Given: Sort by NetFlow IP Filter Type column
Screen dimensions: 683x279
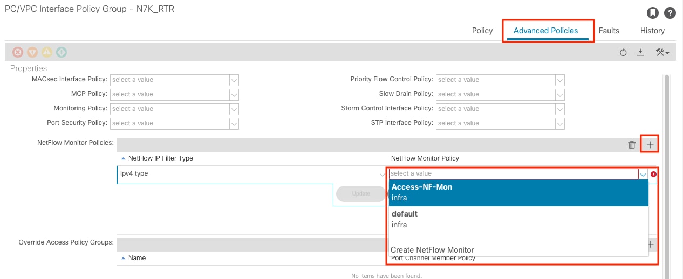Looking at the screenshot, I should click(160, 158).
